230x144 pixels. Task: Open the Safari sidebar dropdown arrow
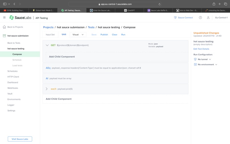click(9, 4)
